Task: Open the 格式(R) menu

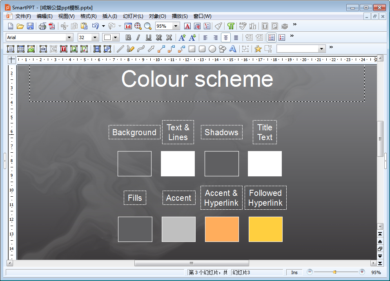Action: click(x=88, y=16)
